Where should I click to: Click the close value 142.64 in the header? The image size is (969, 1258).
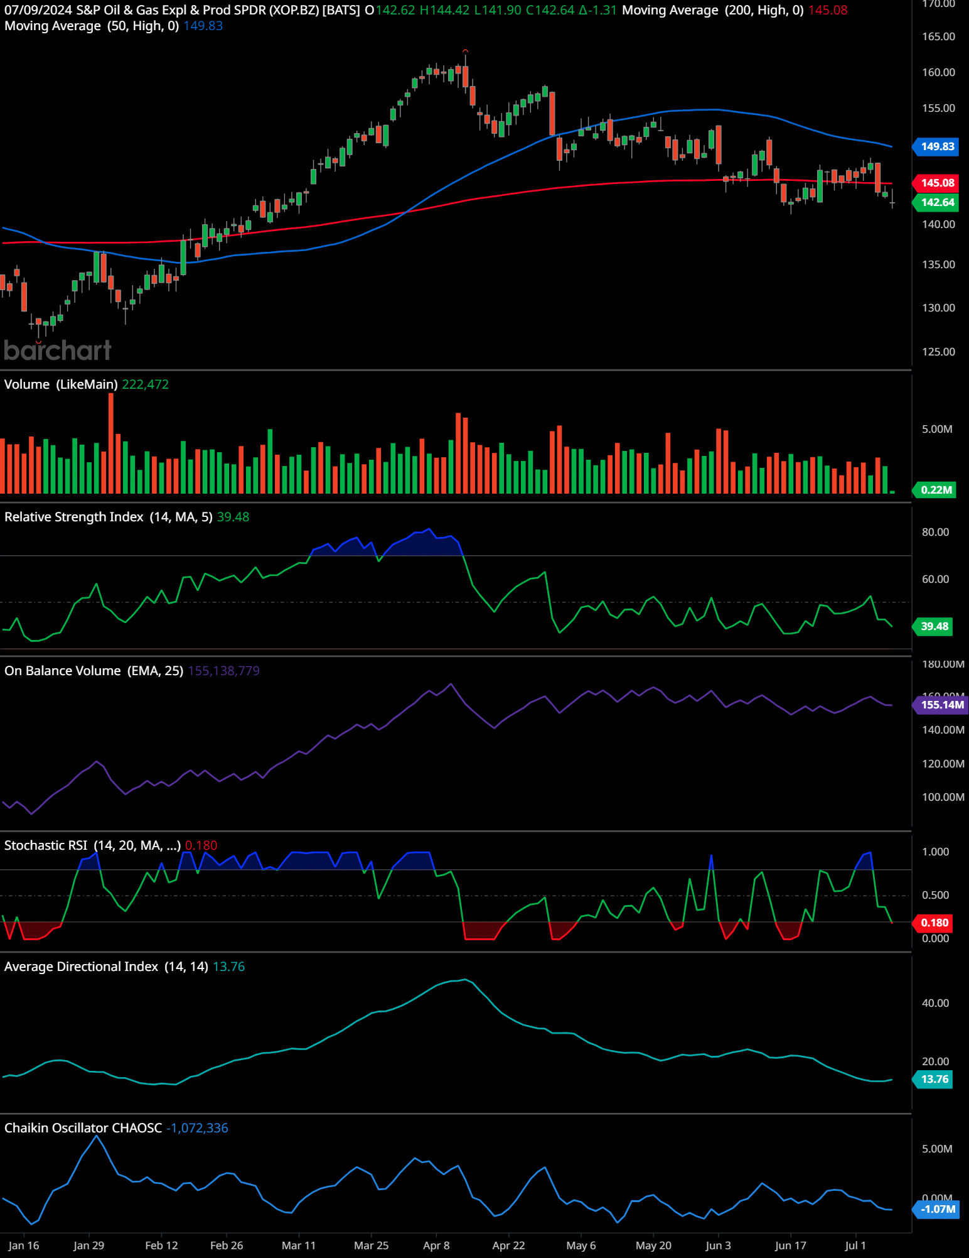coord(555,10)
